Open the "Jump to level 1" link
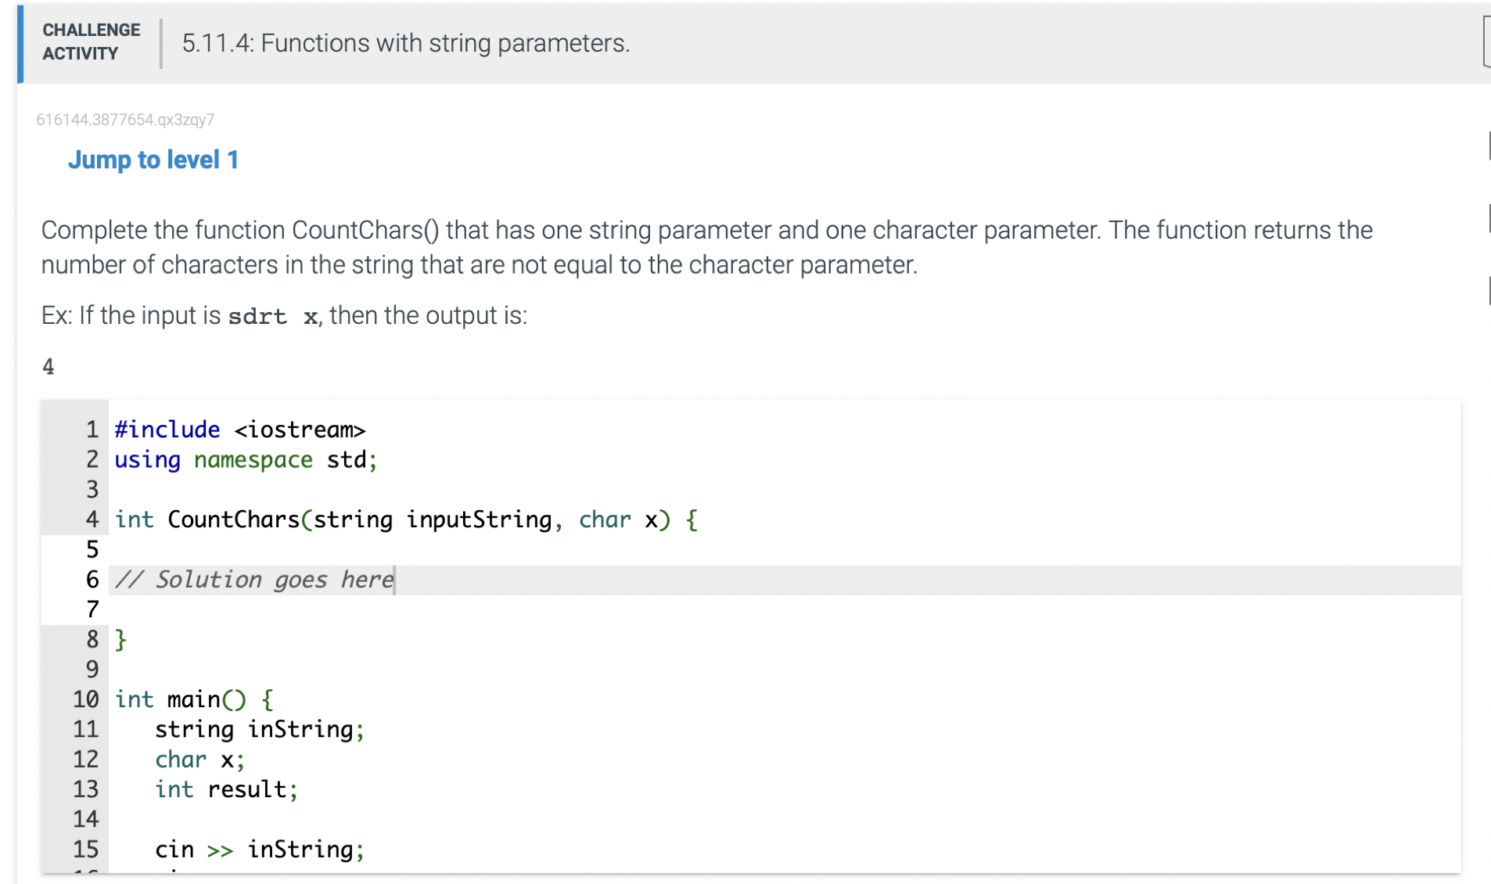 coord(153,160)
